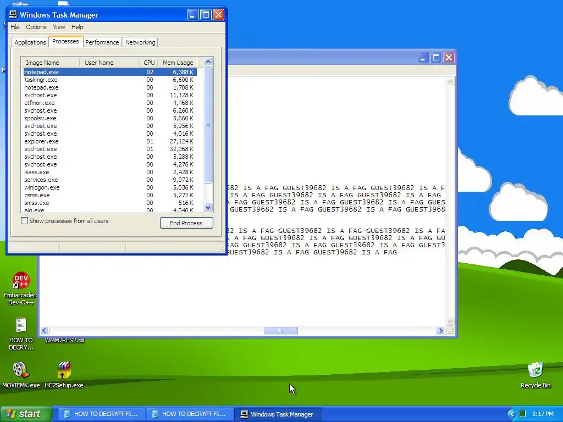Open the HOW TO DECRY... text file icon
Viewport: 563px width, 422px height.
(x=21, y=334)
